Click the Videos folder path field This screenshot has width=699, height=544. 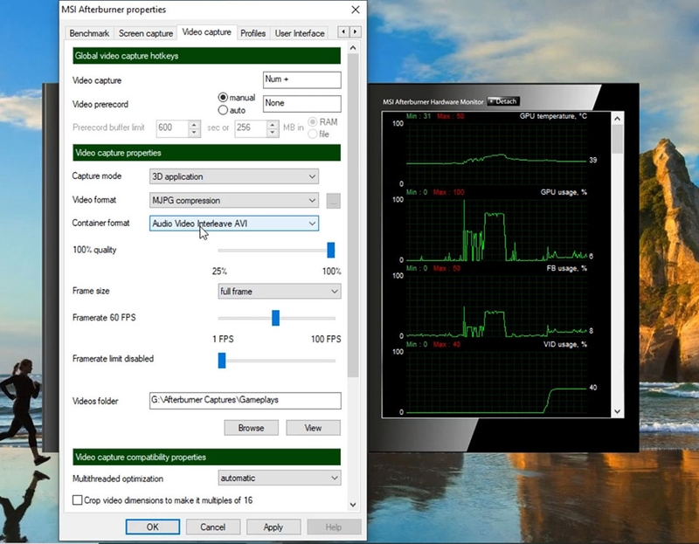pyautogui.click(x=246, y=400)
